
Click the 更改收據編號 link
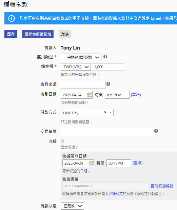pyautogui.click(x=162, y=186)
